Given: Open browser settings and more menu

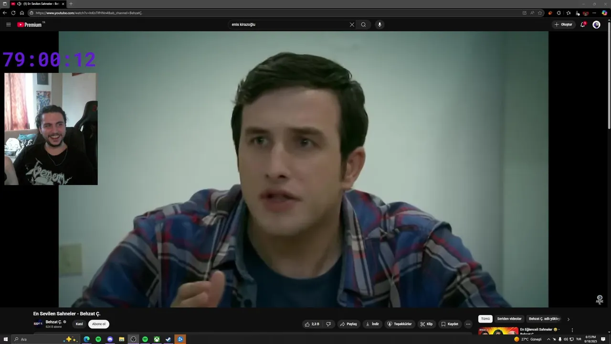Looking at the screenshot, I should pos(594,13).
